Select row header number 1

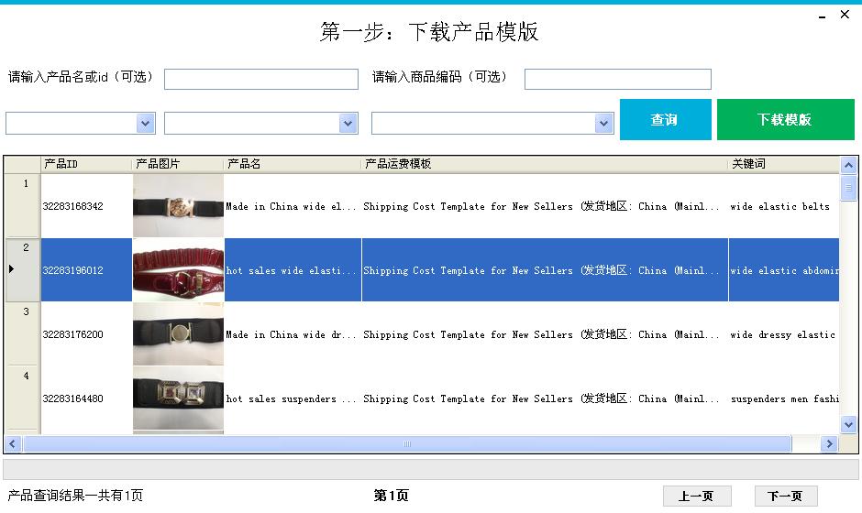pyautogui.click(x=23, y=206)
